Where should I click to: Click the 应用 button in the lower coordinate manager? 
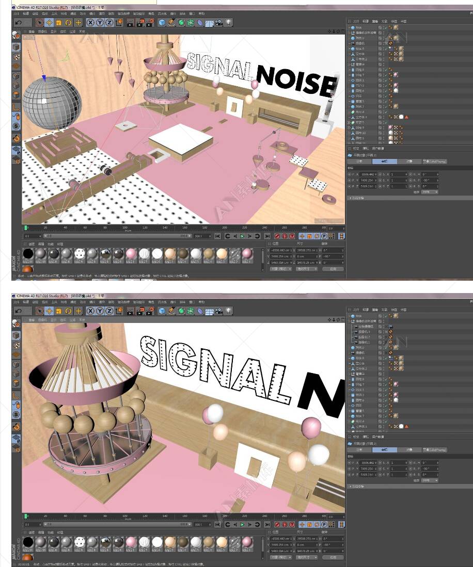(333, 557)
